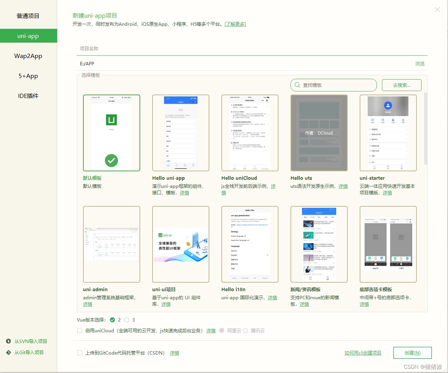Click the magnifier icon in template search

(297, 85)
